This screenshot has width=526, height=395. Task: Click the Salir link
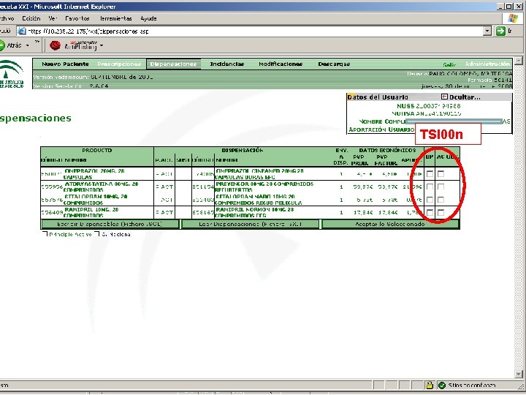tap(449, 64)
